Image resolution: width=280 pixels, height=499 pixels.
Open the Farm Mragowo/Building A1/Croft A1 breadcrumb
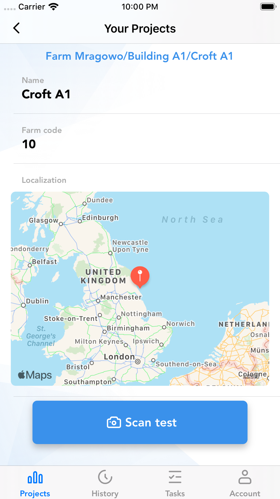point(139,56)
